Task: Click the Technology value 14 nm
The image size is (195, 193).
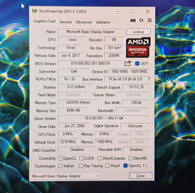Action: click(71, 48)
